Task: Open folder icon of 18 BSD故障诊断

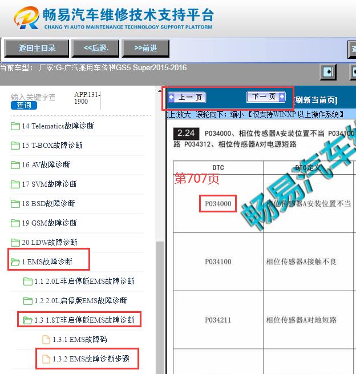Action: pos(15,204)
